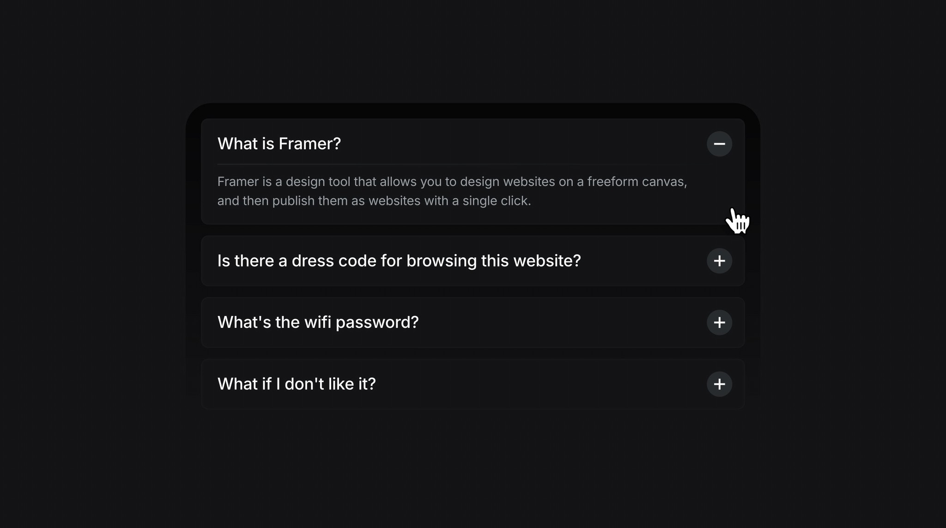Select the 'What is Framer?' heading
Image resolution: width=946 pixels, height=528 pixels.
(279, 144)
